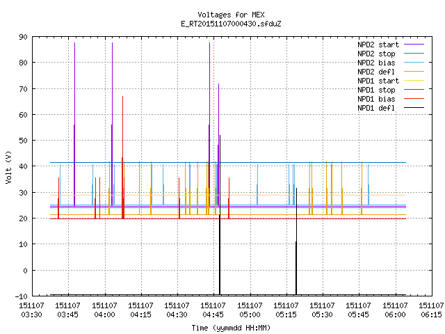Click the y-axis tick value 0

[x=25, y=271]
